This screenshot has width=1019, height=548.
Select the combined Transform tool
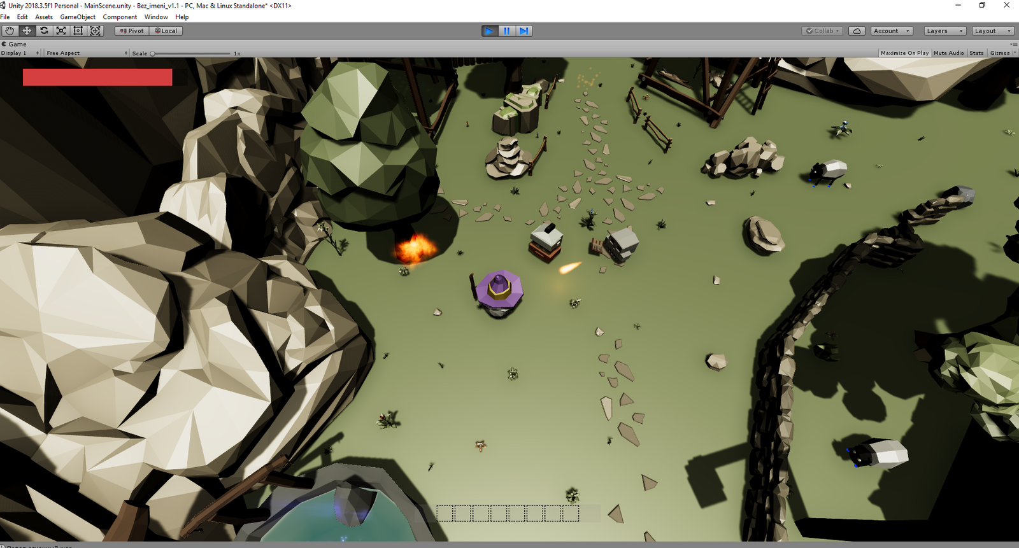tap(96, 31)
